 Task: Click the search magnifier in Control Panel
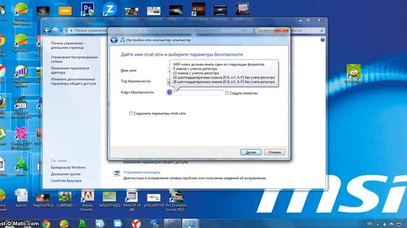pos(322,31)
